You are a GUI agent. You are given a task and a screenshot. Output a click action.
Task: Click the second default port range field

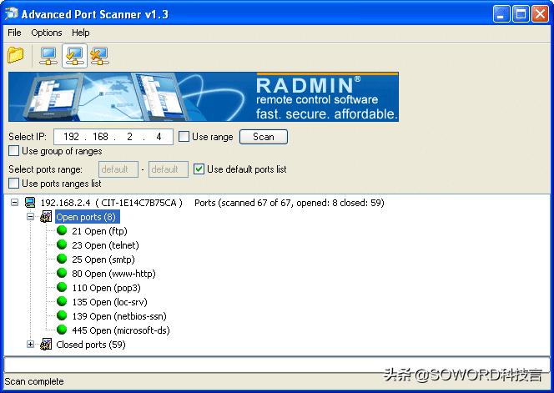[169, 169]
